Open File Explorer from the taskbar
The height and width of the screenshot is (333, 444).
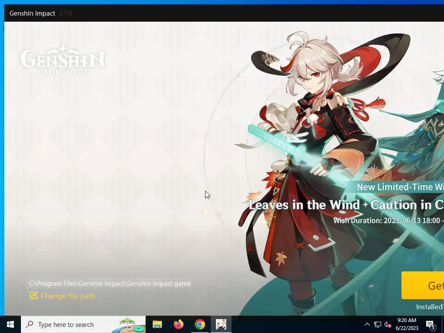(157, 324)
